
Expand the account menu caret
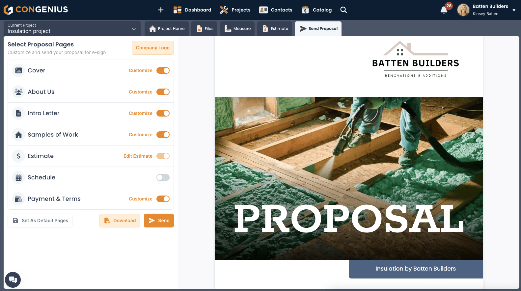coord(514,10)
